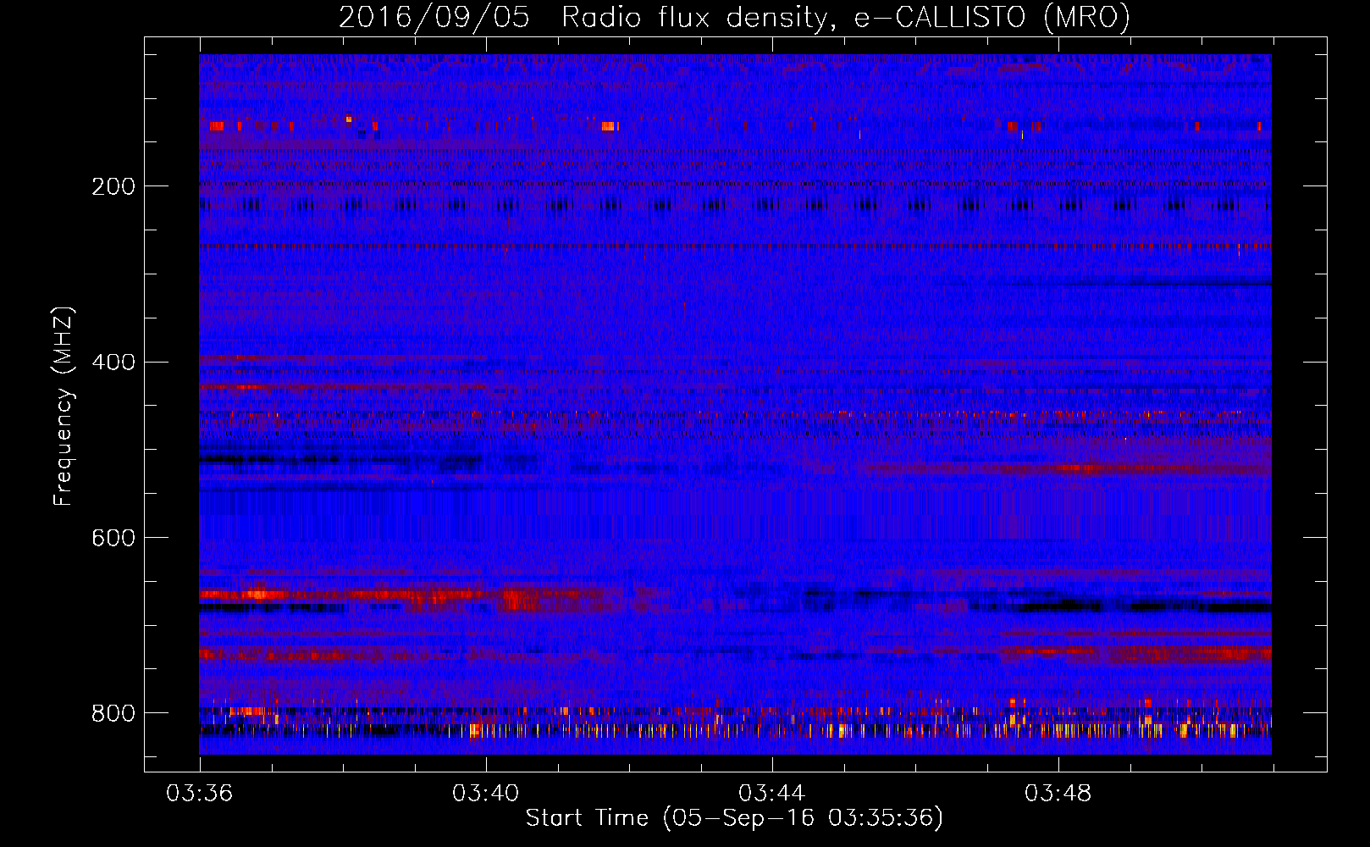
Task: Click the 600 frequency tick label
Action: click(113, 538)
